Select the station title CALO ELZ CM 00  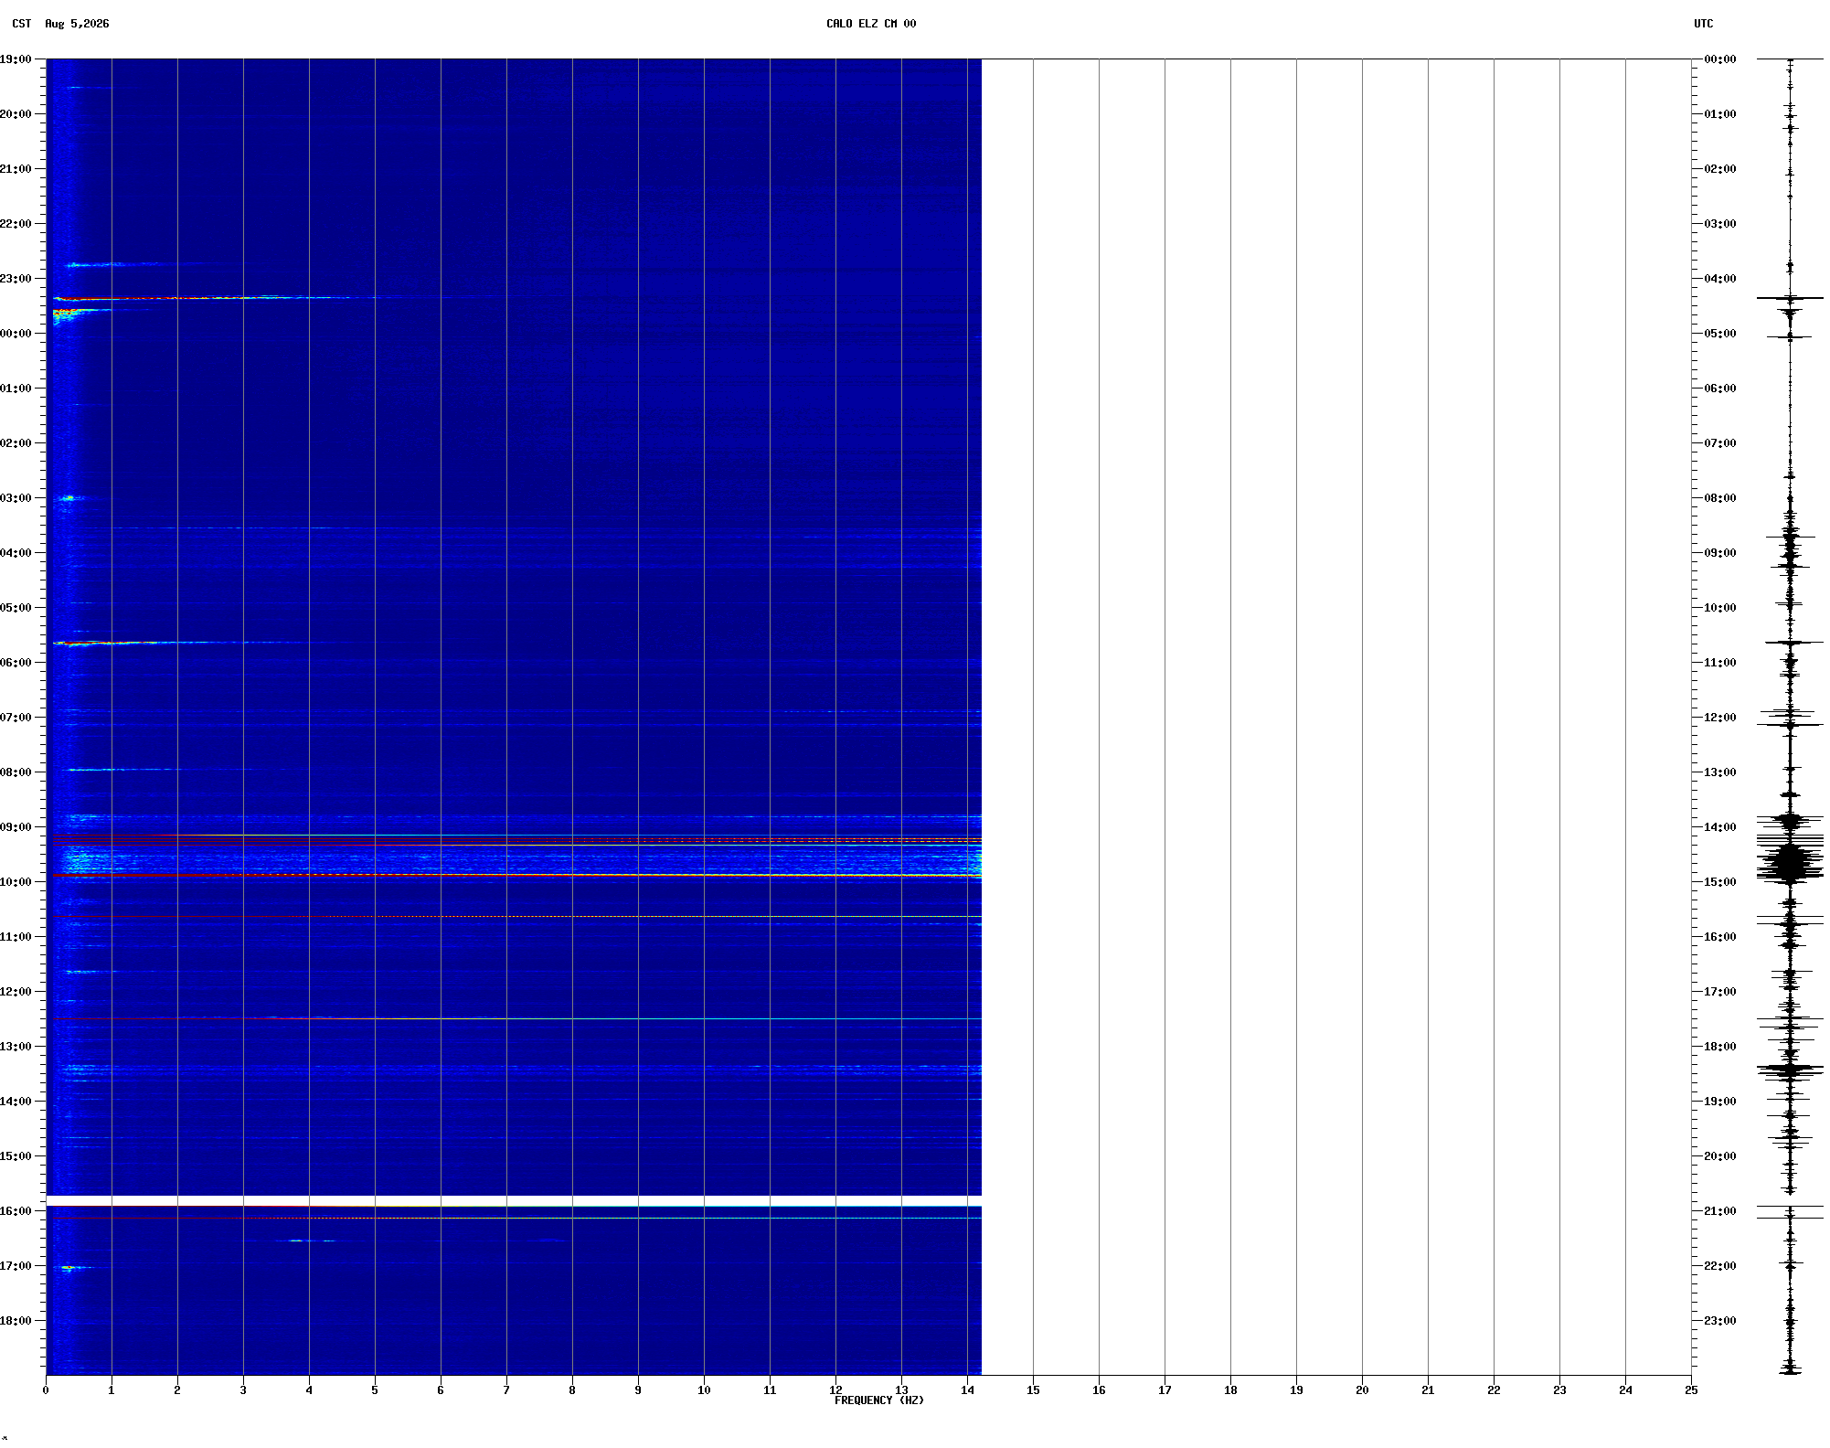coord(871,24)
